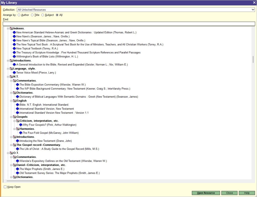Select the Dictionaries heading under N.T.
The image size is (257, 197).
click(25, 93)
